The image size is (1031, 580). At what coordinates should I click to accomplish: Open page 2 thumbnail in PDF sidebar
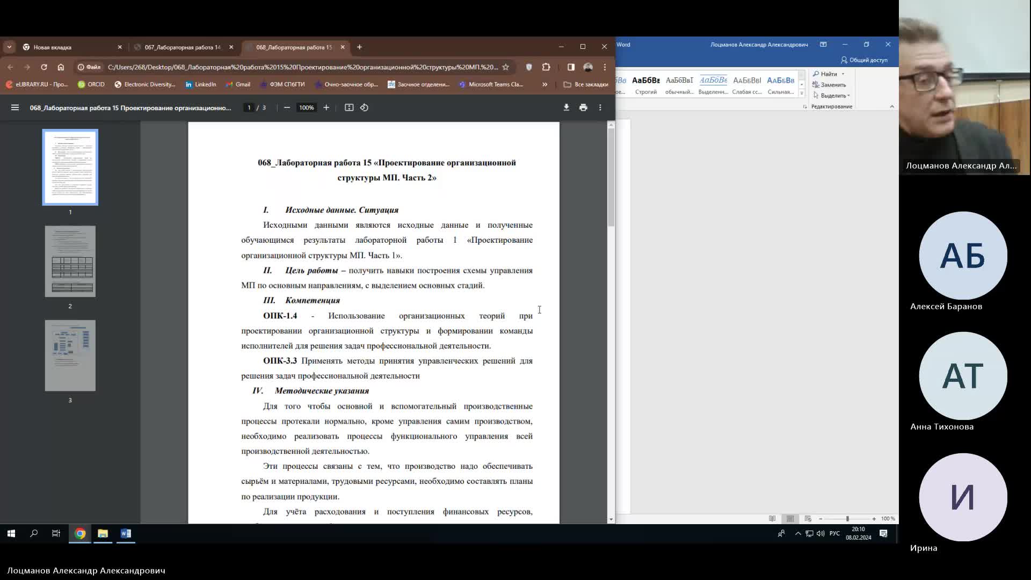[x=70, y=262]
